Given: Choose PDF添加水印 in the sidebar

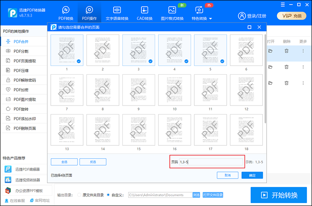Looking at the screenshot, I should point(23,119).
